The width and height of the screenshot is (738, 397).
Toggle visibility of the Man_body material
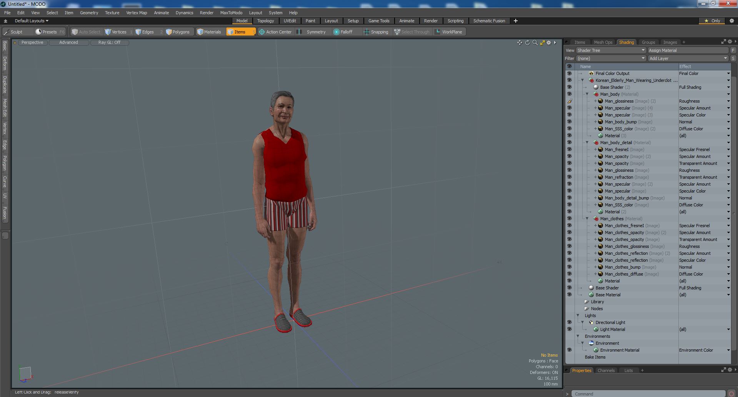[569, 94]
